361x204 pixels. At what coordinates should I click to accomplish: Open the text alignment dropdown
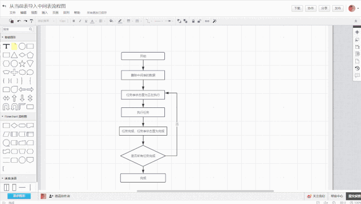102,21
